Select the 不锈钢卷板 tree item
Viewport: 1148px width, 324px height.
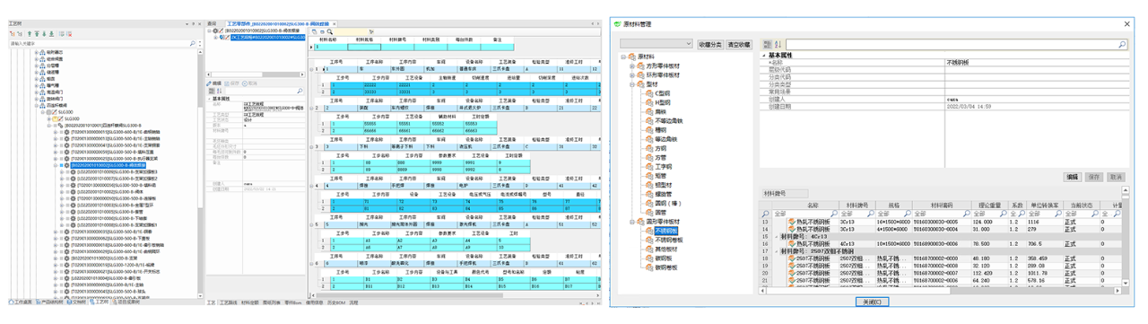click(669, 240)
